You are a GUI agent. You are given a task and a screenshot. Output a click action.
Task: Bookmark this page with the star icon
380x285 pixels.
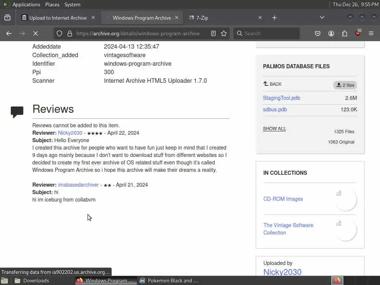click(x=224, y=33)
